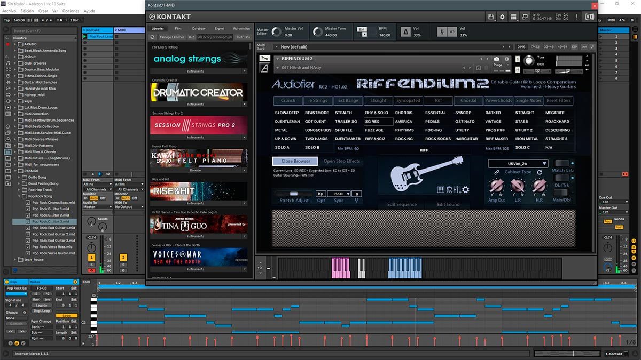Click the Close Browser button

295,161
